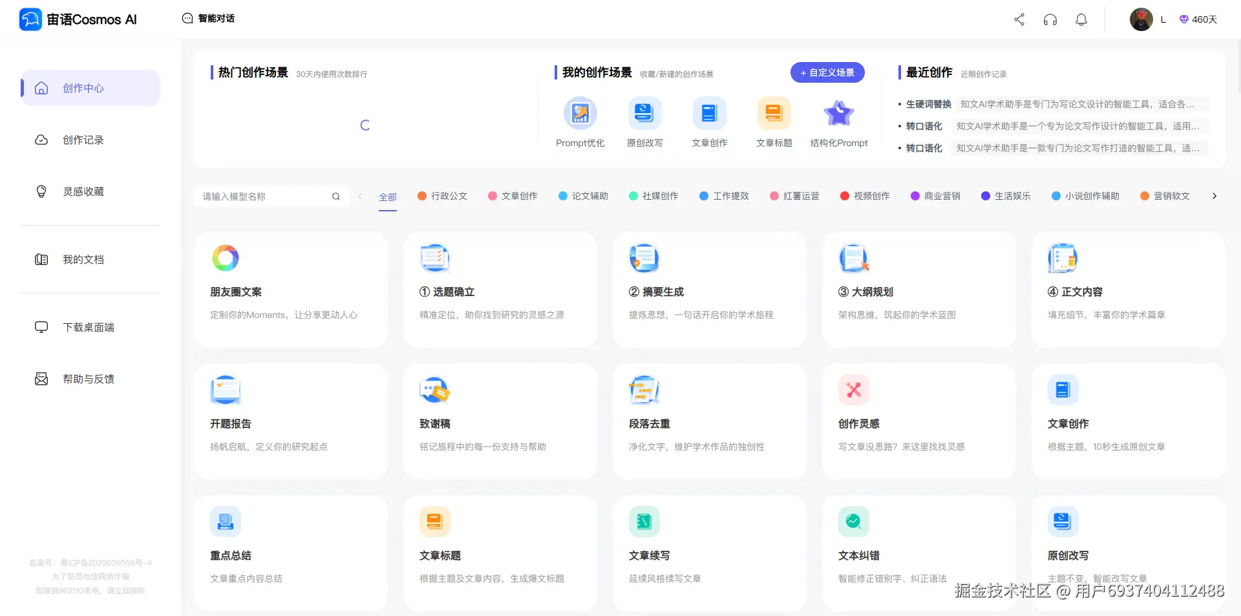Click the category left arrow

click(x=360, y=196)
